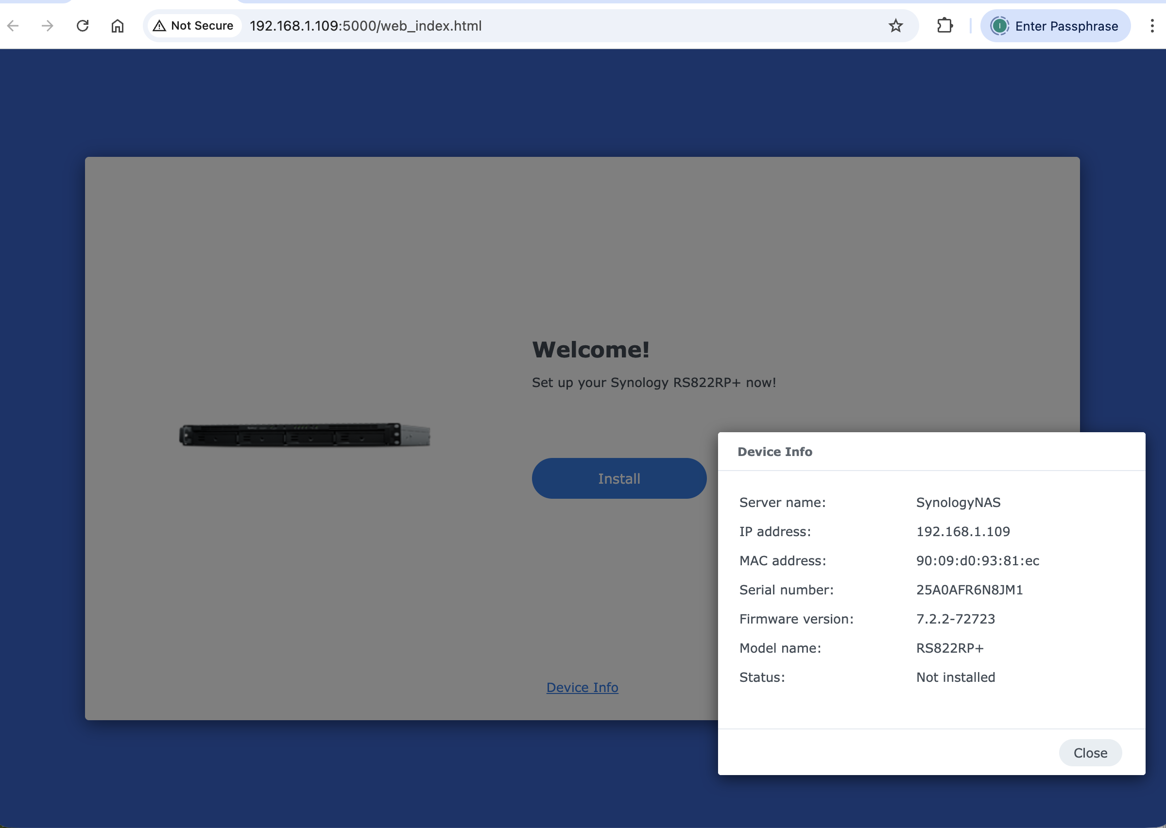Click the MAC address value

977,561
